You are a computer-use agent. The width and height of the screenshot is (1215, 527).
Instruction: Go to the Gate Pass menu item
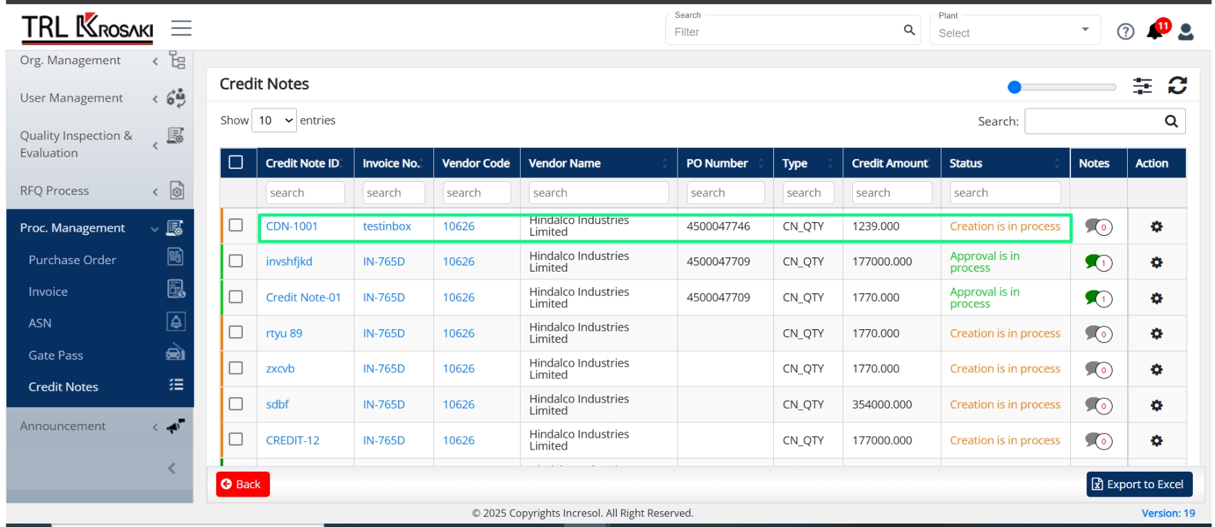(x=56, y=355)
